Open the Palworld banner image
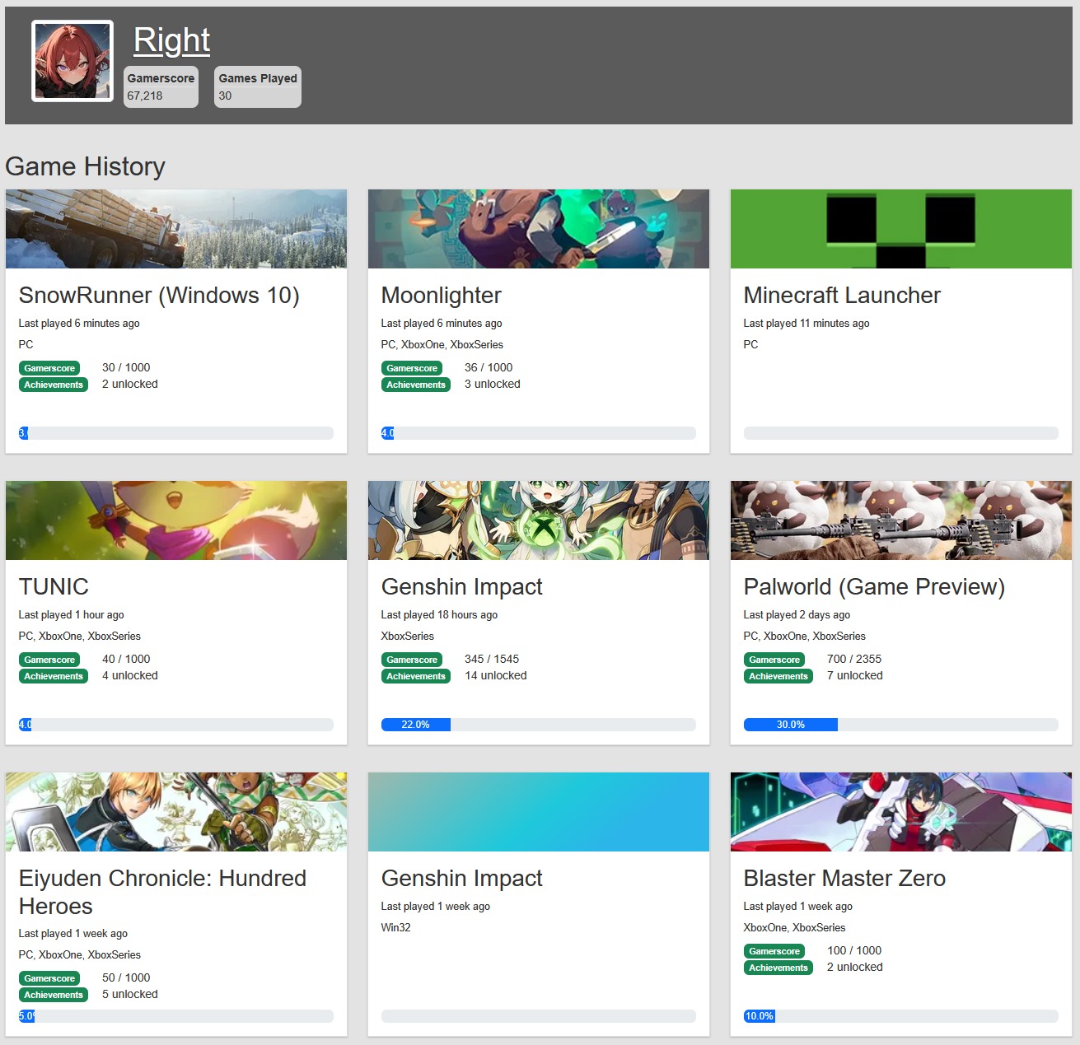 [x=901, y=520]
